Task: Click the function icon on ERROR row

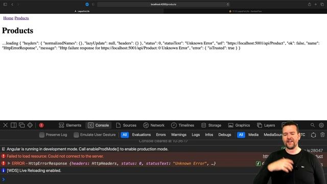Action: [258, 164]
